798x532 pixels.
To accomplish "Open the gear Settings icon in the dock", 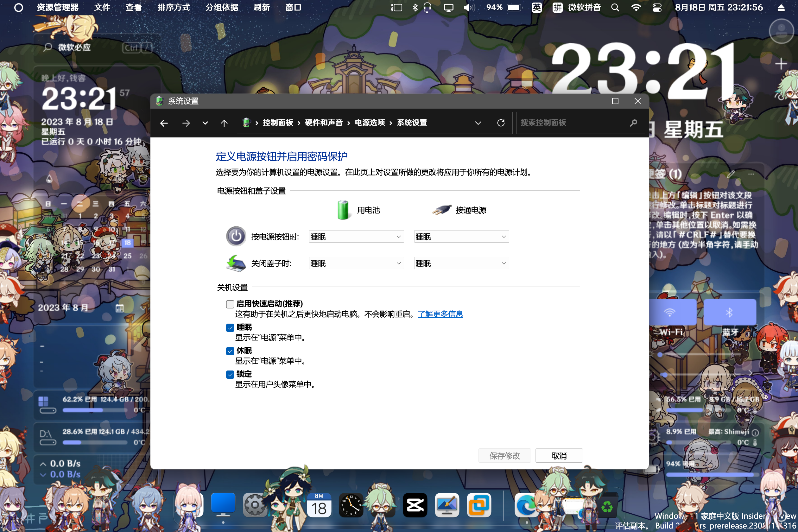I will [255, 505].
